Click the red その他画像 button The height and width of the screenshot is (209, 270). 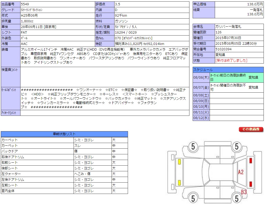coord(251,129)
